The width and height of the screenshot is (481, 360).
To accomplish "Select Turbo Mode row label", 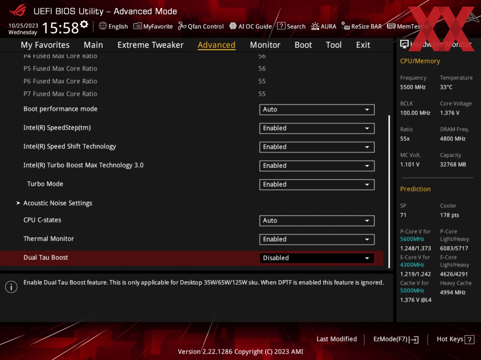I will pos(45,184).
